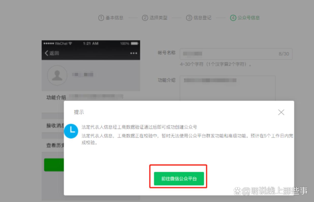This screenshot has width=314, height=202.
Task: Click the 4~30个字符 hint text
Action: point(216,64)
